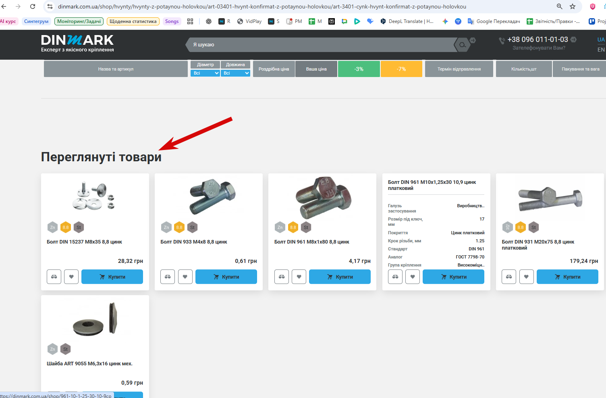
Task: Open the Songs bookmark
Action: (x=172, y=21)
